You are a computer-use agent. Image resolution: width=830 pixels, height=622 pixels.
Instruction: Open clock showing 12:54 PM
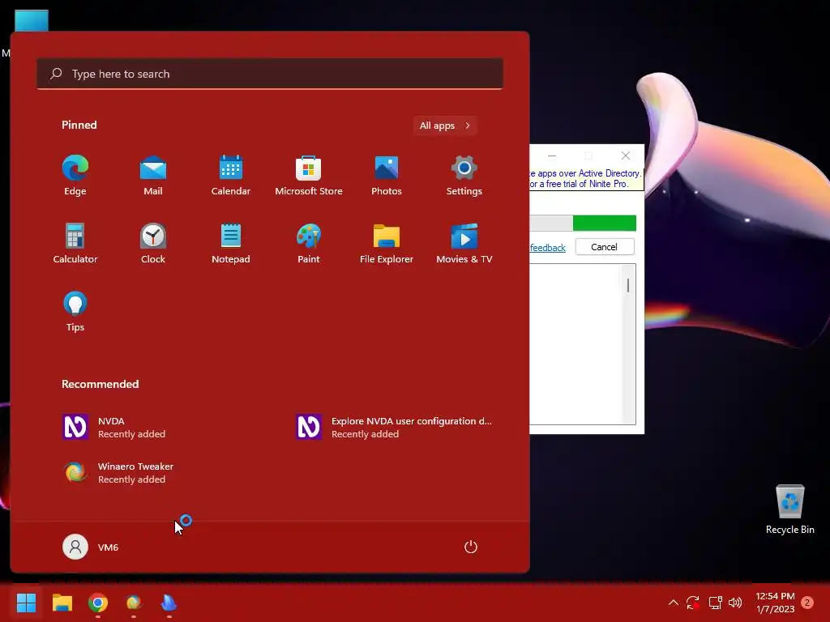[775, 603]
